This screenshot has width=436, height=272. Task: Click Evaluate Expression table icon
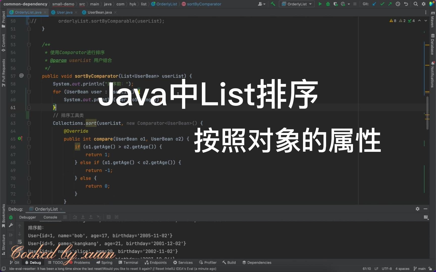click(108, 217)
